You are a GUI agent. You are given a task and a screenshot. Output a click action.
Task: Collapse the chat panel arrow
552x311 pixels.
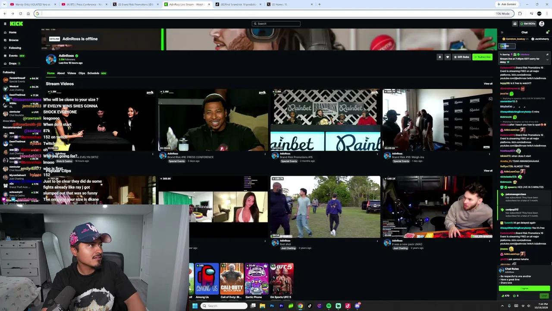coord(502,32)
